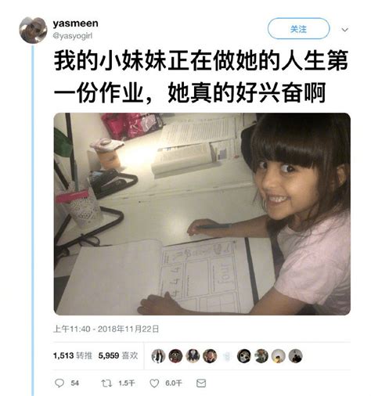
Task: View the 5,959 喜欢 likes list
Action: coord(118,355)
